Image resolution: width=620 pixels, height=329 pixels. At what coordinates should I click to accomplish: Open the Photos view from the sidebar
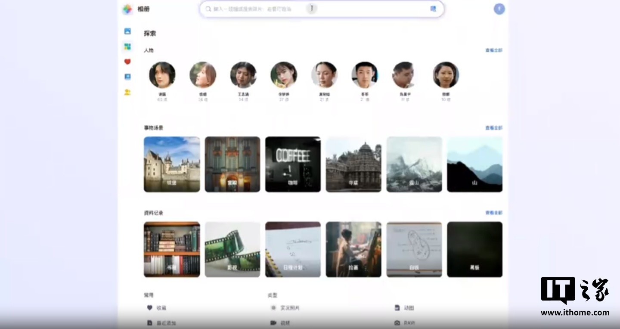127,31
